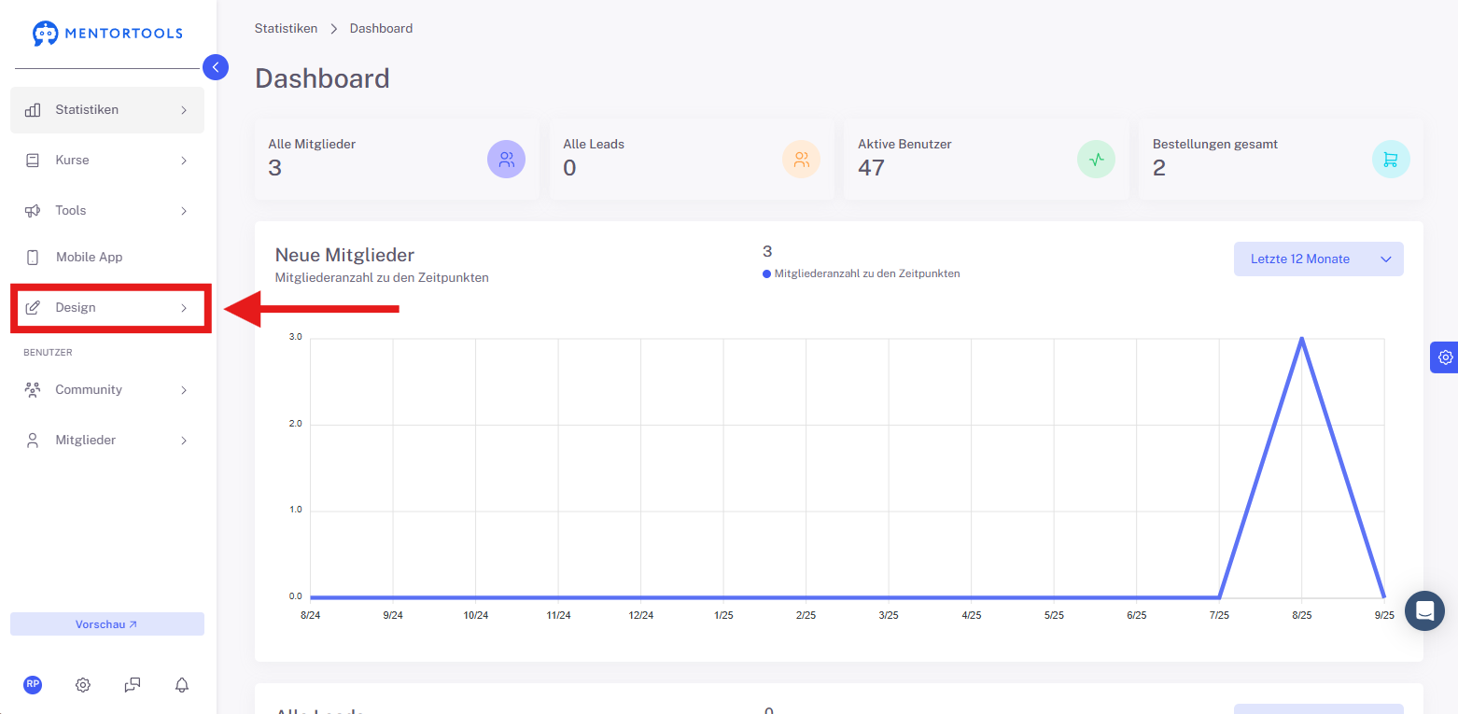Click the blue gear customizer tab at right edge
The width and height of the screenshot is (1458, 714).
[x=1445, y=357]
